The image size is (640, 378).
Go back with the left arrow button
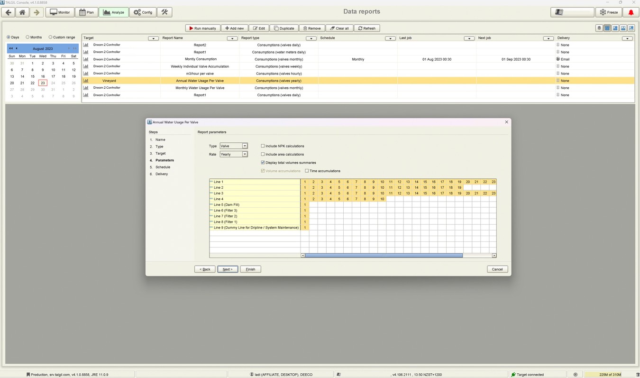click(9, 12)
